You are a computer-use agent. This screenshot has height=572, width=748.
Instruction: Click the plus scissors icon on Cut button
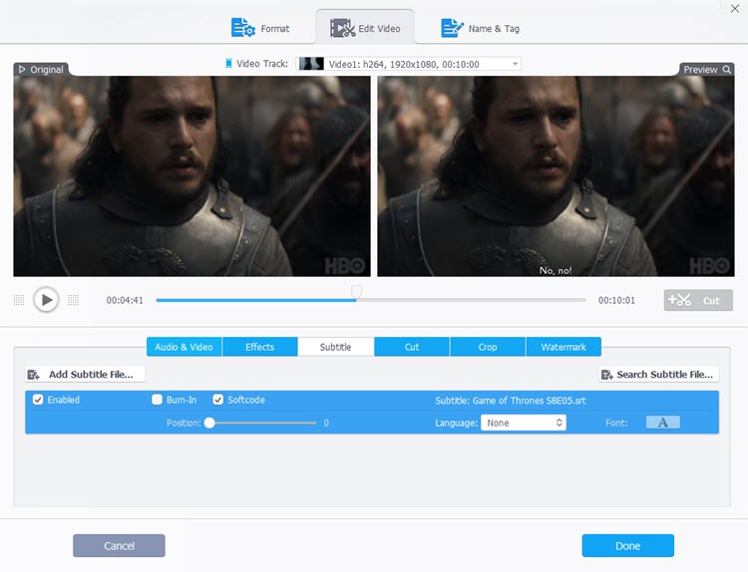point(679,300)
